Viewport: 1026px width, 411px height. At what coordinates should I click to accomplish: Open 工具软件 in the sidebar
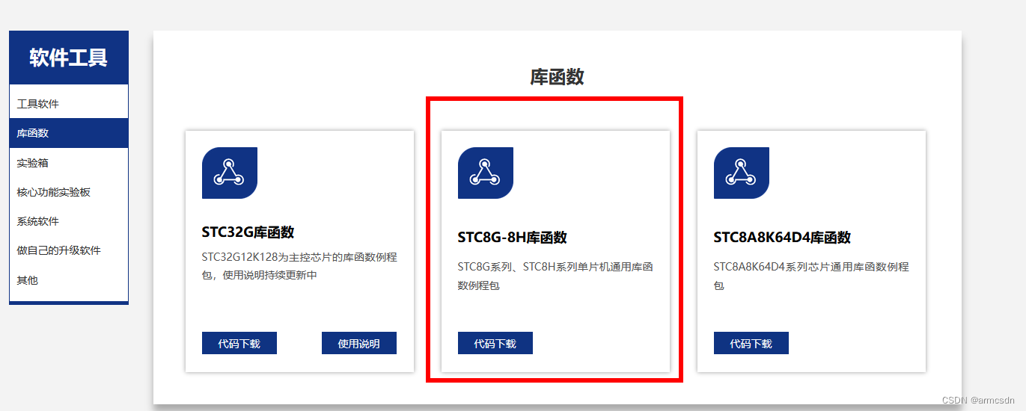69,104
